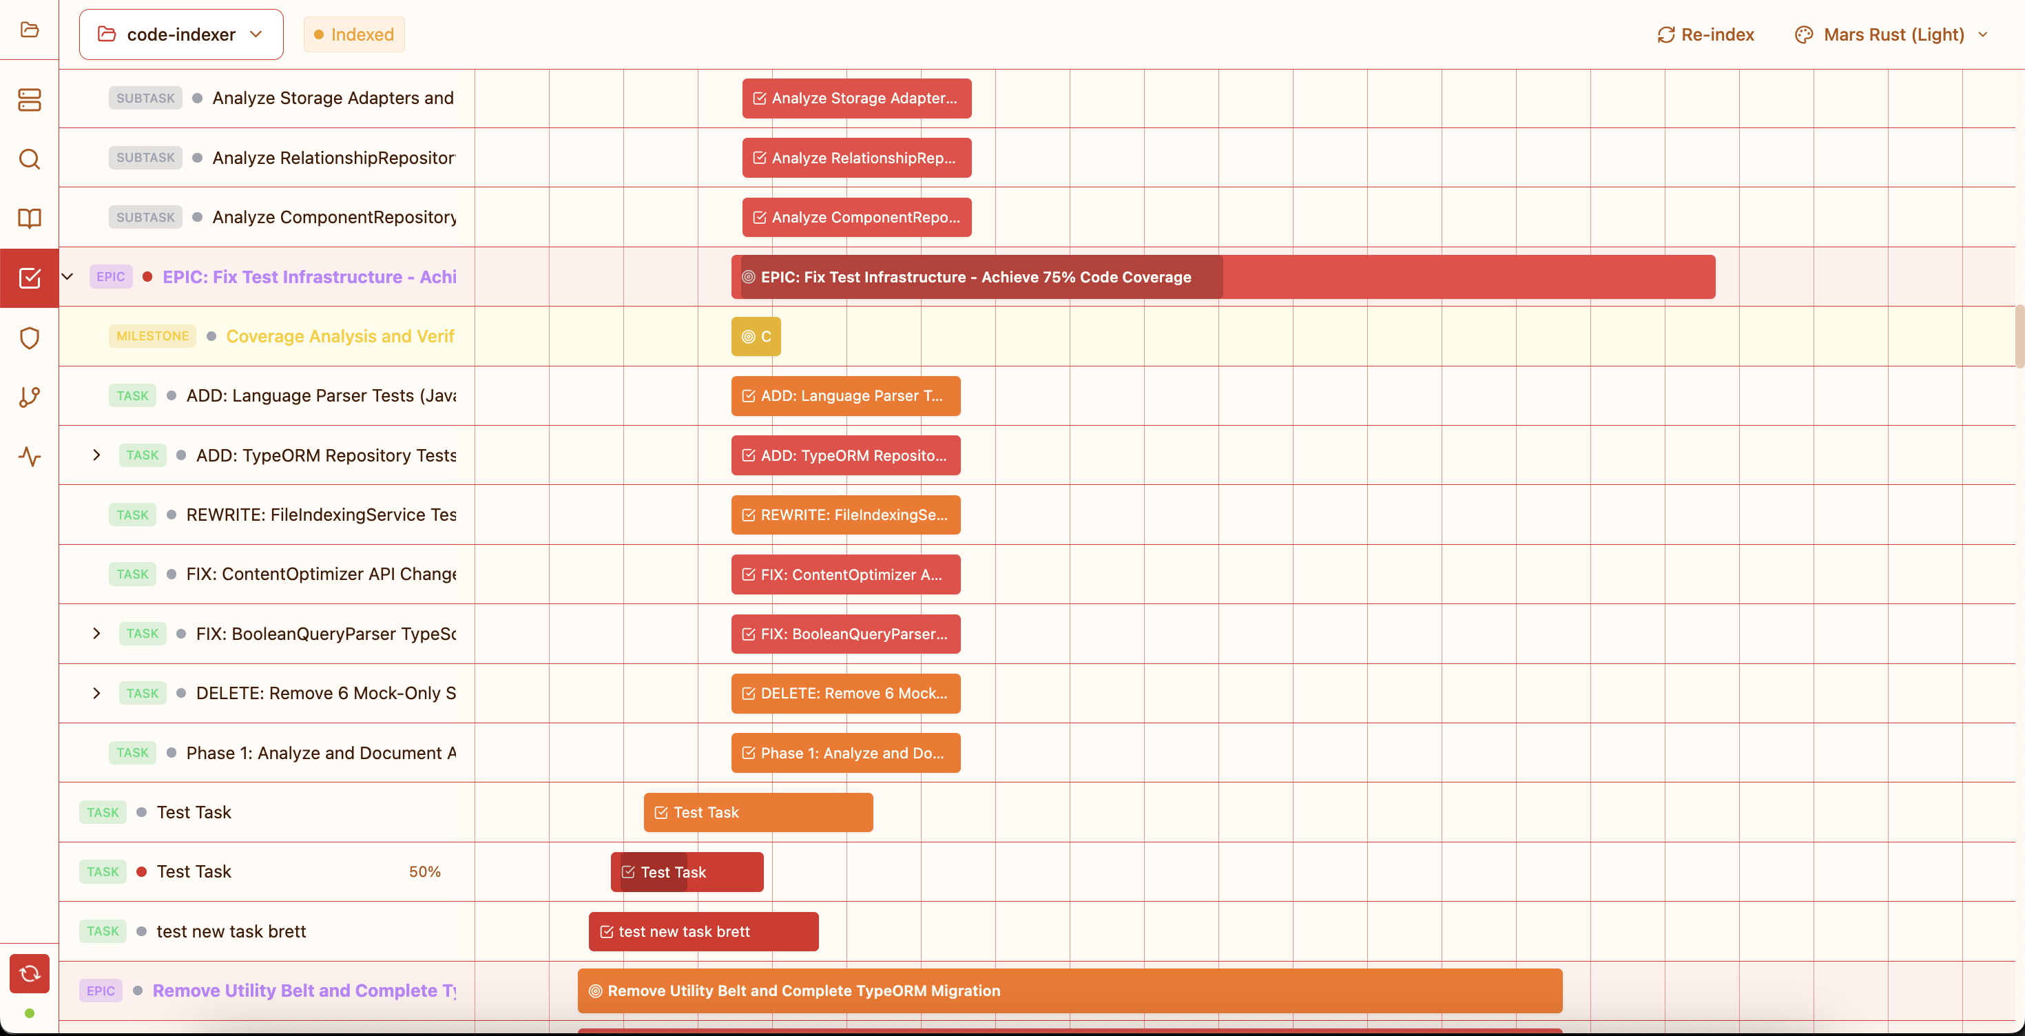
Task: Open the book documentation sidebar icon
Action: click(x=29, y=218)
